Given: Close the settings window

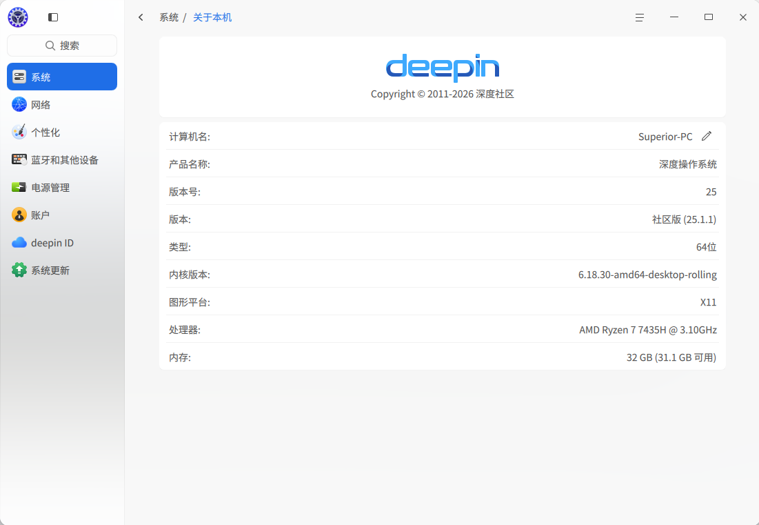Looking at the screenshot, I should (743, 17).
